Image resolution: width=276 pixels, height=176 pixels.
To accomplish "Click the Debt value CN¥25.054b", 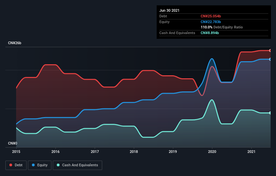I will coord(211,16).
